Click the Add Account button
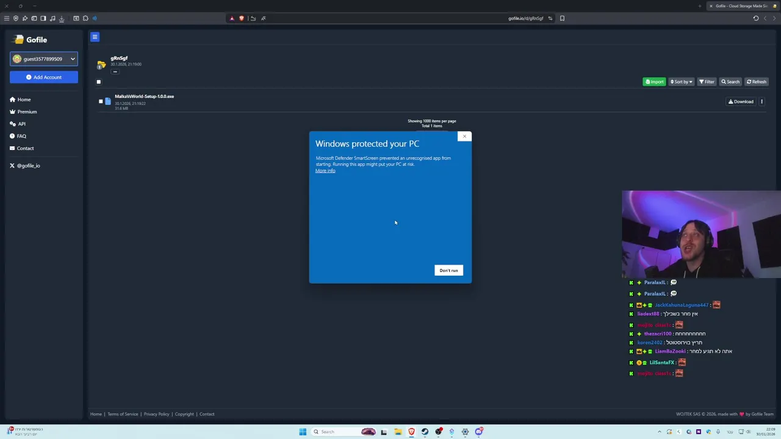The image size is (781, 439). (x=44, y=77)
